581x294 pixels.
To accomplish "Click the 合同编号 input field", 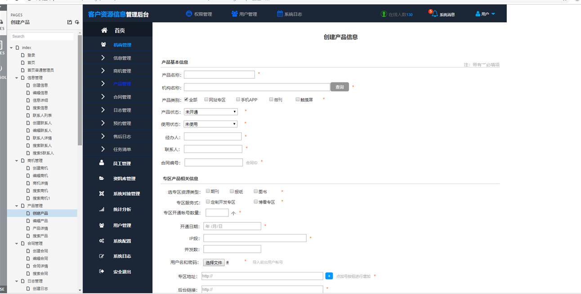I will pyautogui.click(x=214, y=162).
